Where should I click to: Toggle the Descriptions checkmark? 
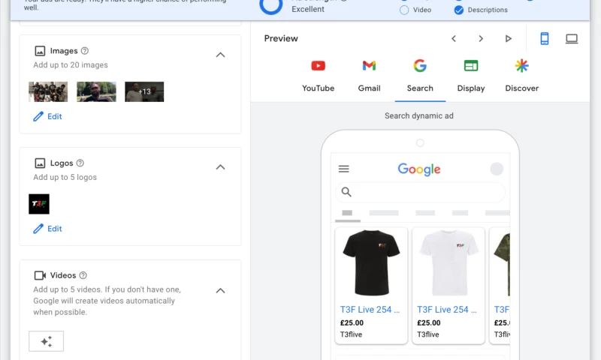click(459, 10)
